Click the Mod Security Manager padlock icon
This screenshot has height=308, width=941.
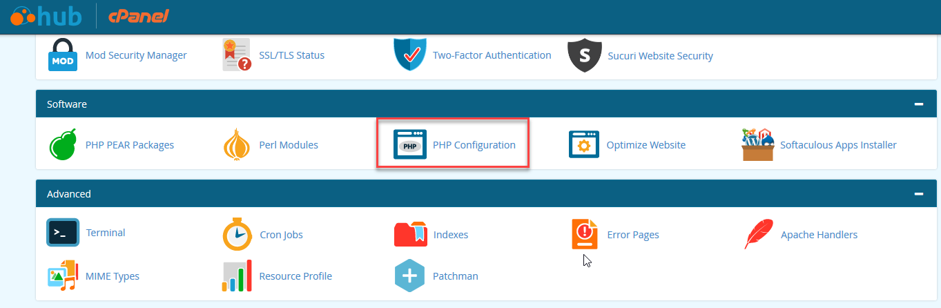click(63, 55)
